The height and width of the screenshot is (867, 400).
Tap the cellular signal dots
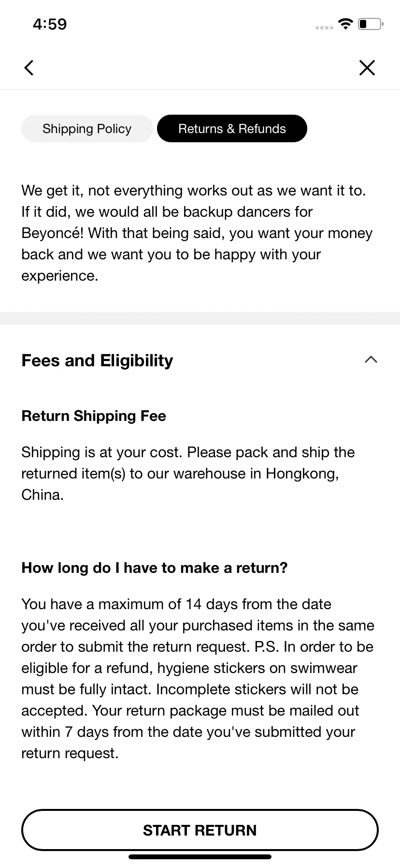tap(324, 28)
